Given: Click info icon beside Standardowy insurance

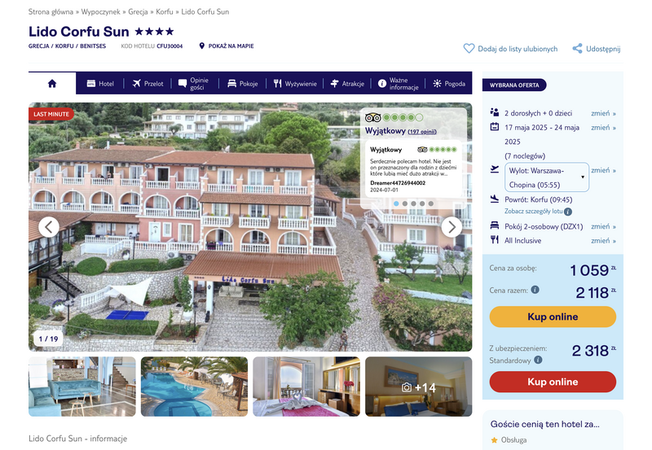Looking at the screenshot, I should coord(538,360).
